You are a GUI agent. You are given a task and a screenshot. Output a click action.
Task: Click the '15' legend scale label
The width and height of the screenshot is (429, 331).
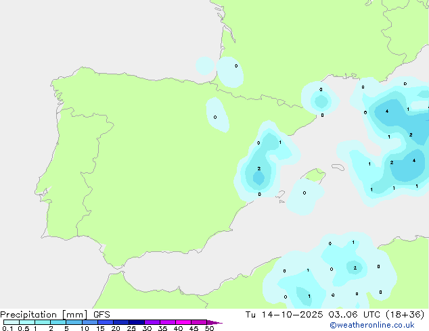coord(100,328)
